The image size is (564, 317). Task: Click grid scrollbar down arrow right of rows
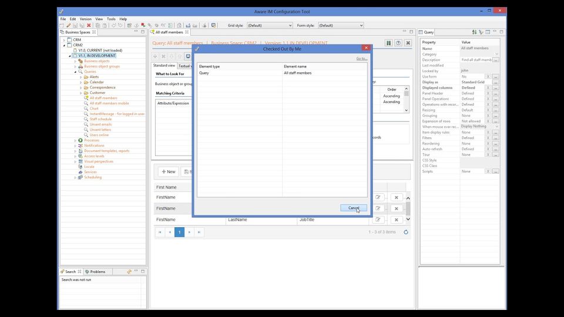(408, 219)
